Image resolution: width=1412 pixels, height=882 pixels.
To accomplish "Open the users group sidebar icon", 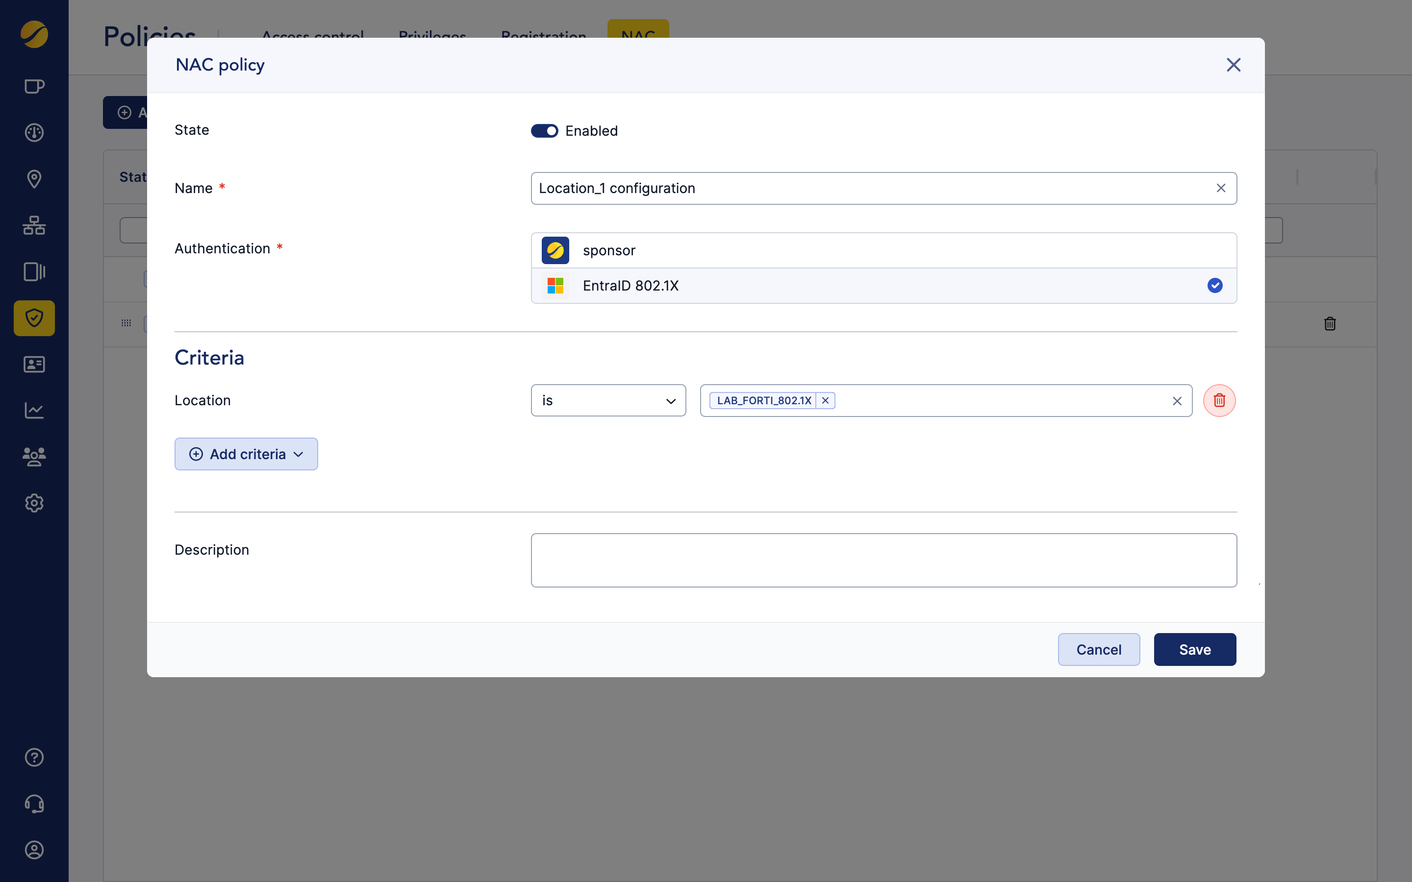I will (x=34, y=456).
